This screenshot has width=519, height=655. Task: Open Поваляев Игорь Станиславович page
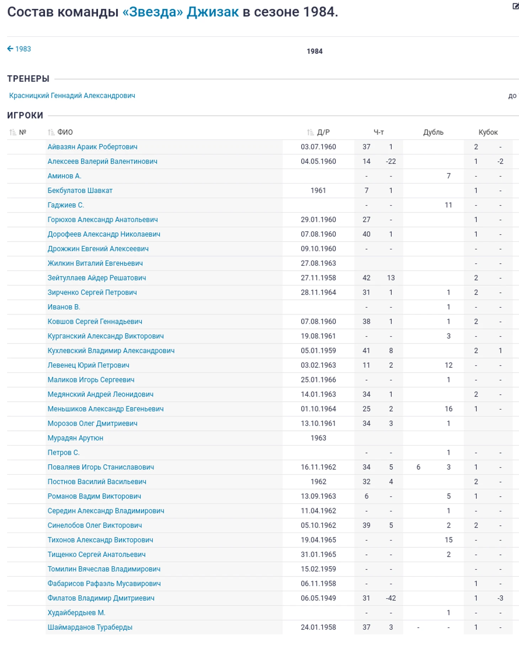click(x=101, y=467)
